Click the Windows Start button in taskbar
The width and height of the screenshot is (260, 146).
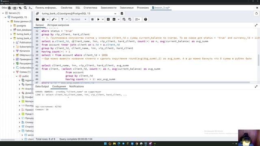[x=105, y=144]
